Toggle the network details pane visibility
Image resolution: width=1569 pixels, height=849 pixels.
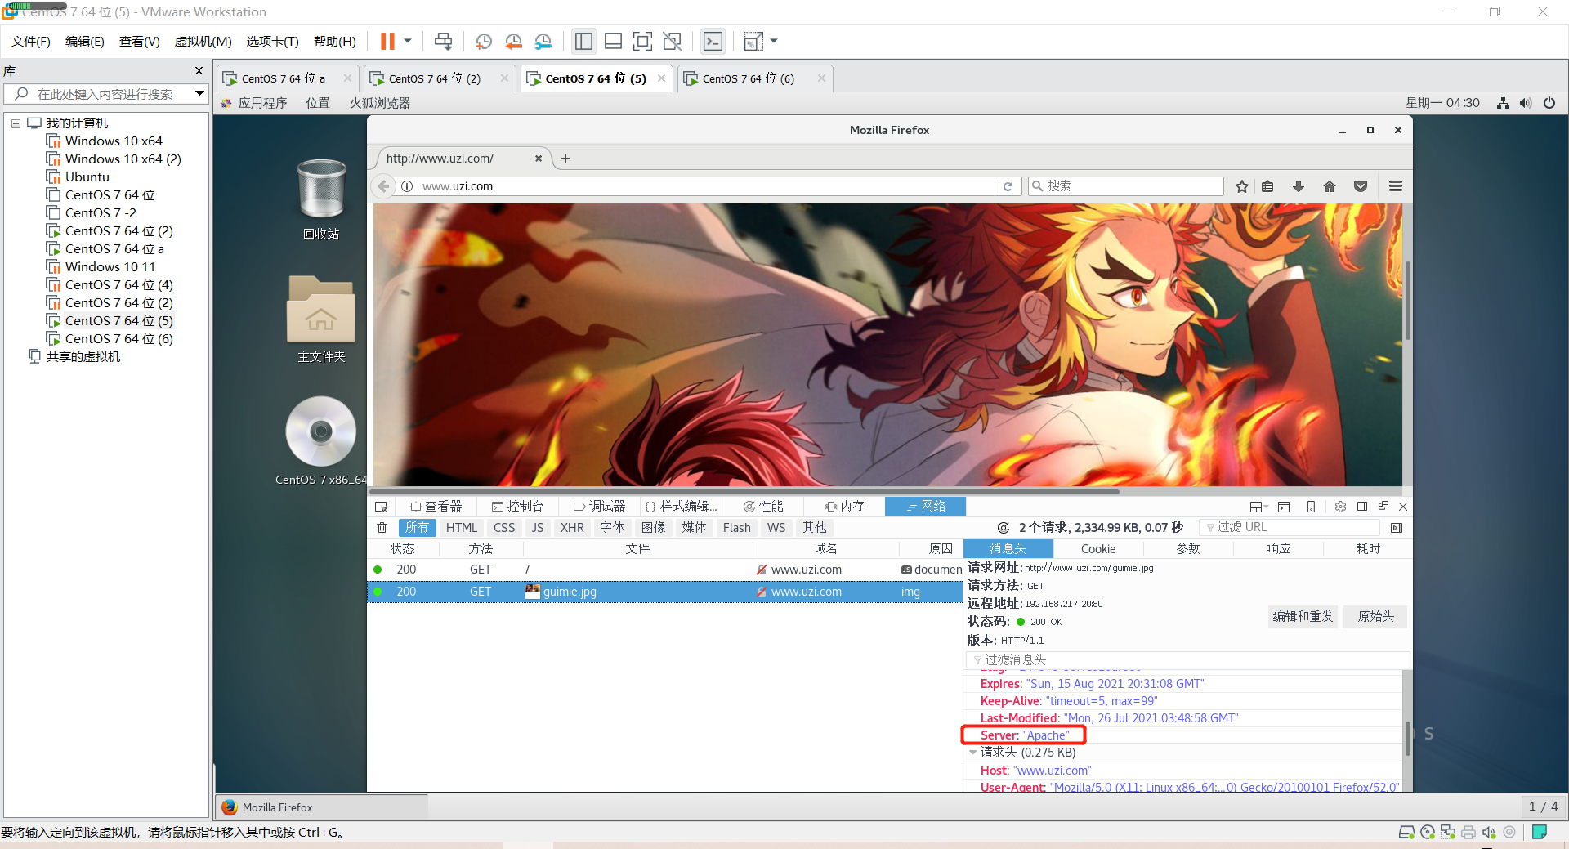[1397, 528]
